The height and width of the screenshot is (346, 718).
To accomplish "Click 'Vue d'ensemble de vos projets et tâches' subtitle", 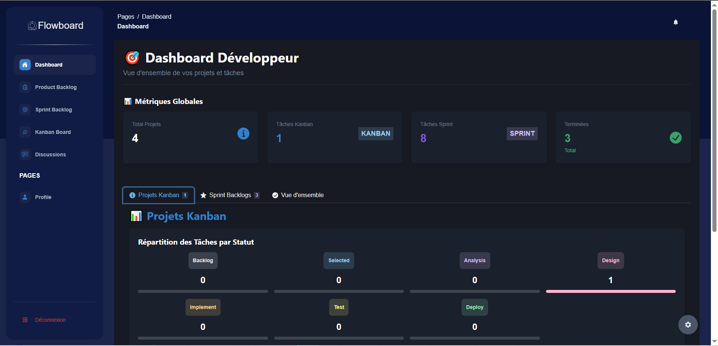I will tap(183, 73).
